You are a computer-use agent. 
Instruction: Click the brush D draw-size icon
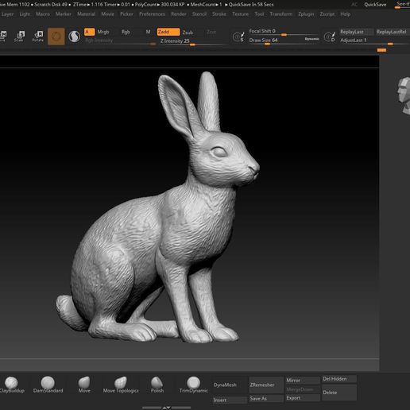click(x=330, y=37)
